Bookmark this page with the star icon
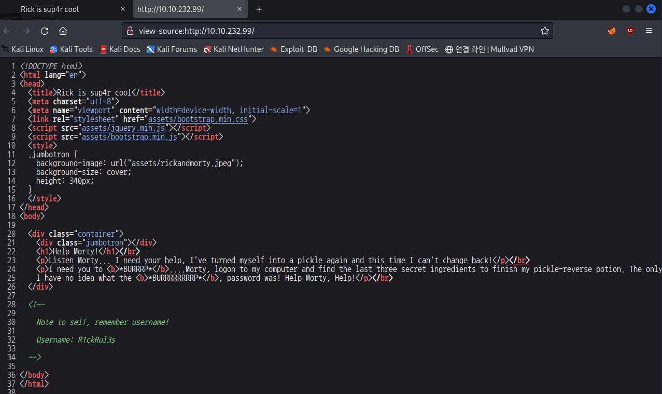 [x=544, y=31]
